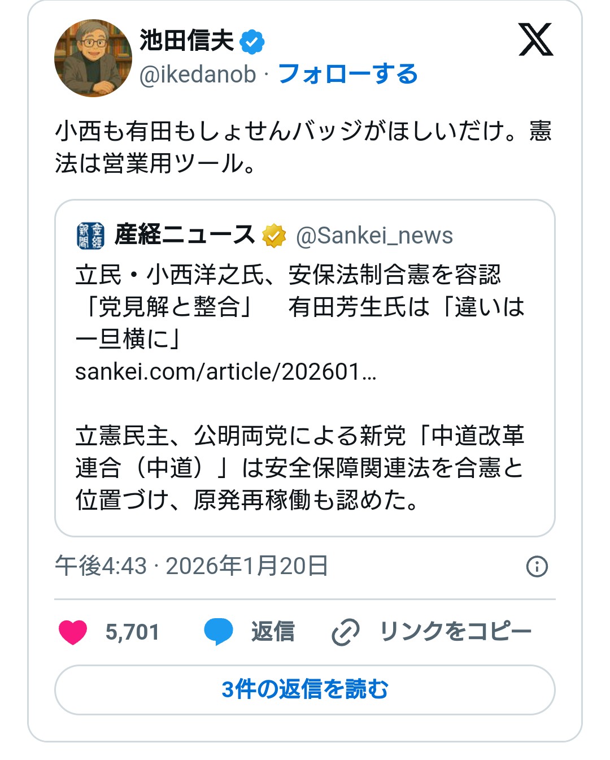Click the blue reply bubble icon
This screenshot has width=610, height=760.
click(x=219, y=632)
